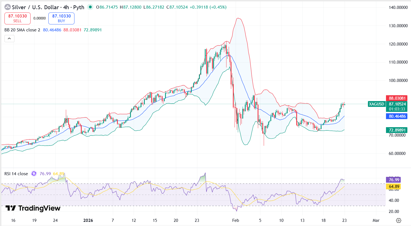This screenshot has width=411, height=226.
Task: Click the blue SMA value 80.46486 axis label
Action: (397, 116)
